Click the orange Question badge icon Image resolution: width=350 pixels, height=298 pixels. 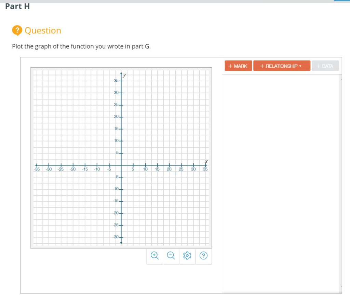coord(15,30)
